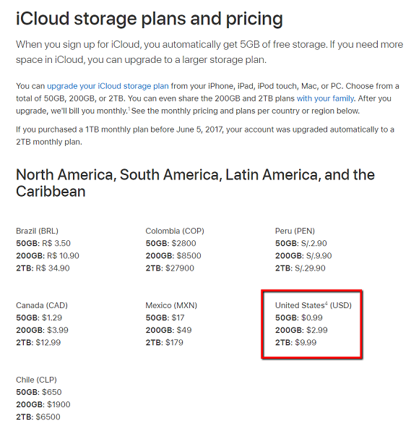This screenshot has height=434, width=411.
Task: Click the Colombia 200GB $8500 price
Action: [173, 256]
